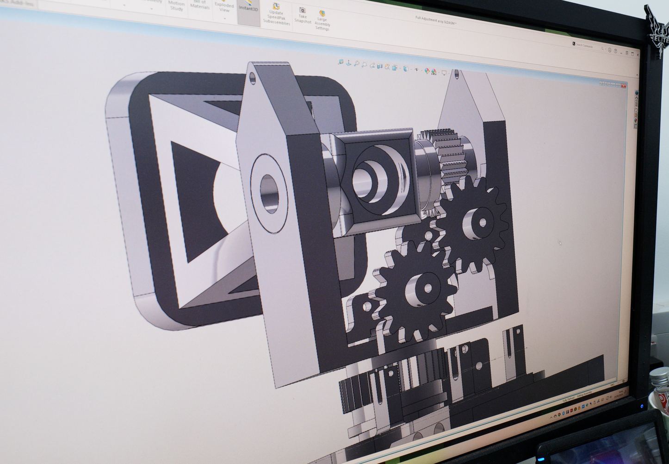The image size is (669, 464).
Task: Open the Dynamic Annotation Views icon
Action: pos(387,67)
